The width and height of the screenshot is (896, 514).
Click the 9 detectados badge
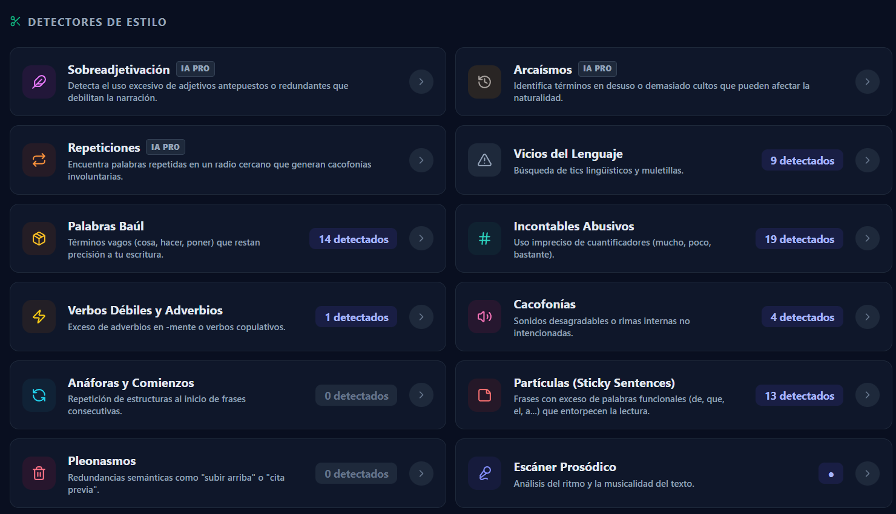pos(802,160)
